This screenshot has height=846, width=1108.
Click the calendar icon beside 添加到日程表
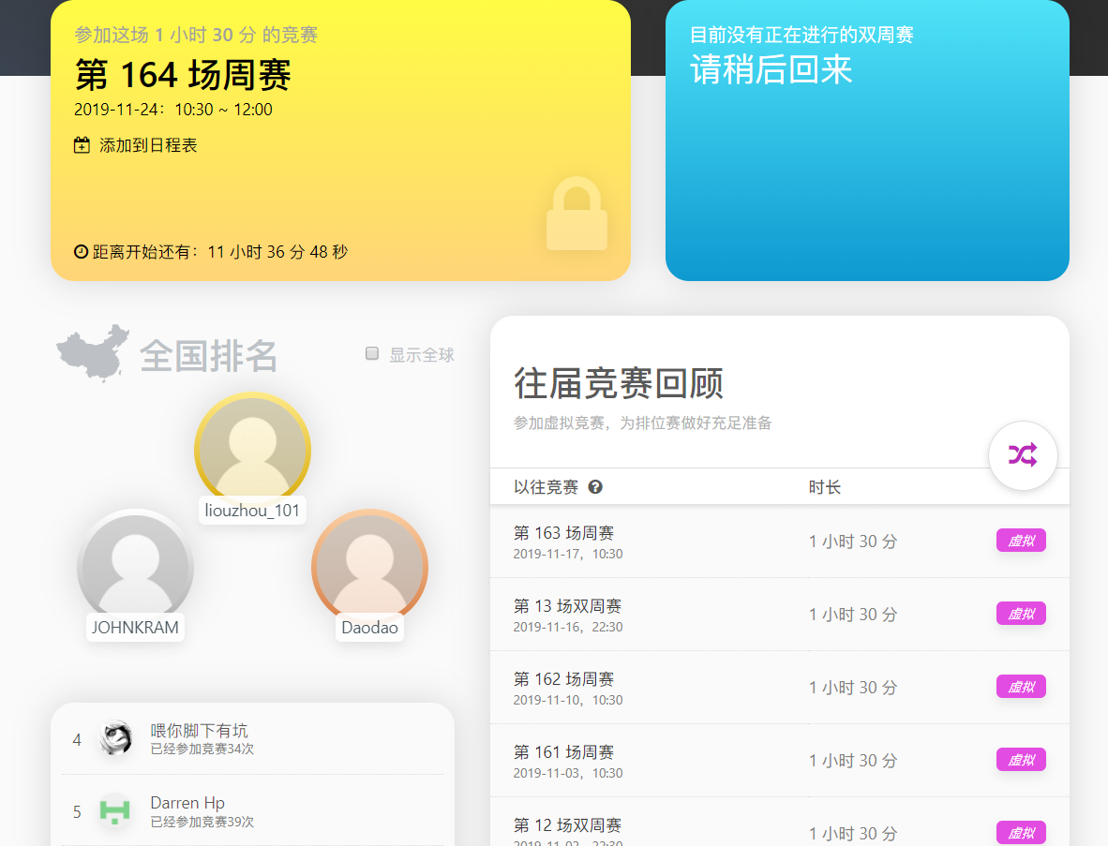pos(82,146)
